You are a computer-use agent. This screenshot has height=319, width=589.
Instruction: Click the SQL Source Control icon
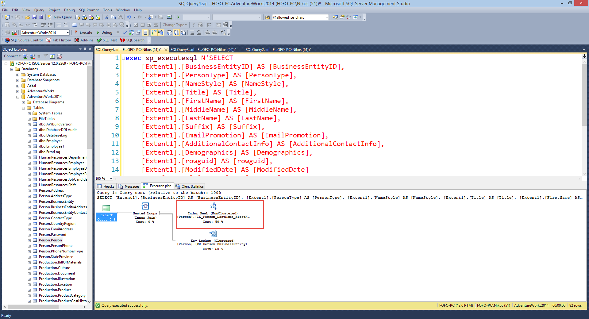tap(7, 40)
